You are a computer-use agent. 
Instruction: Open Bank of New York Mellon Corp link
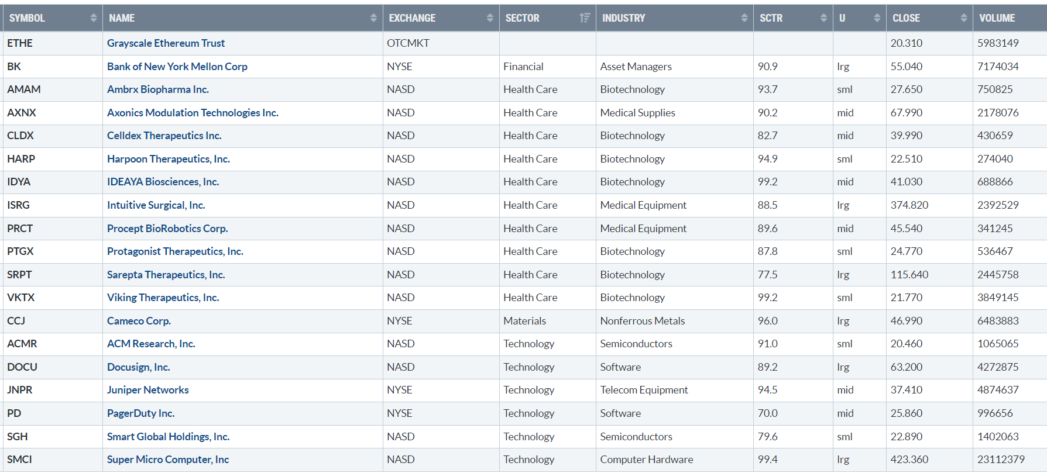[x=177, y=67]
